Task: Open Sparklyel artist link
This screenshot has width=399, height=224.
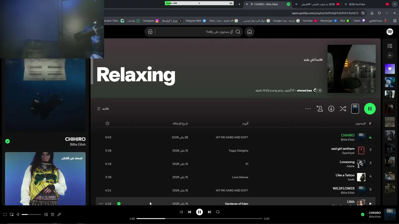Action: point(348,153)
